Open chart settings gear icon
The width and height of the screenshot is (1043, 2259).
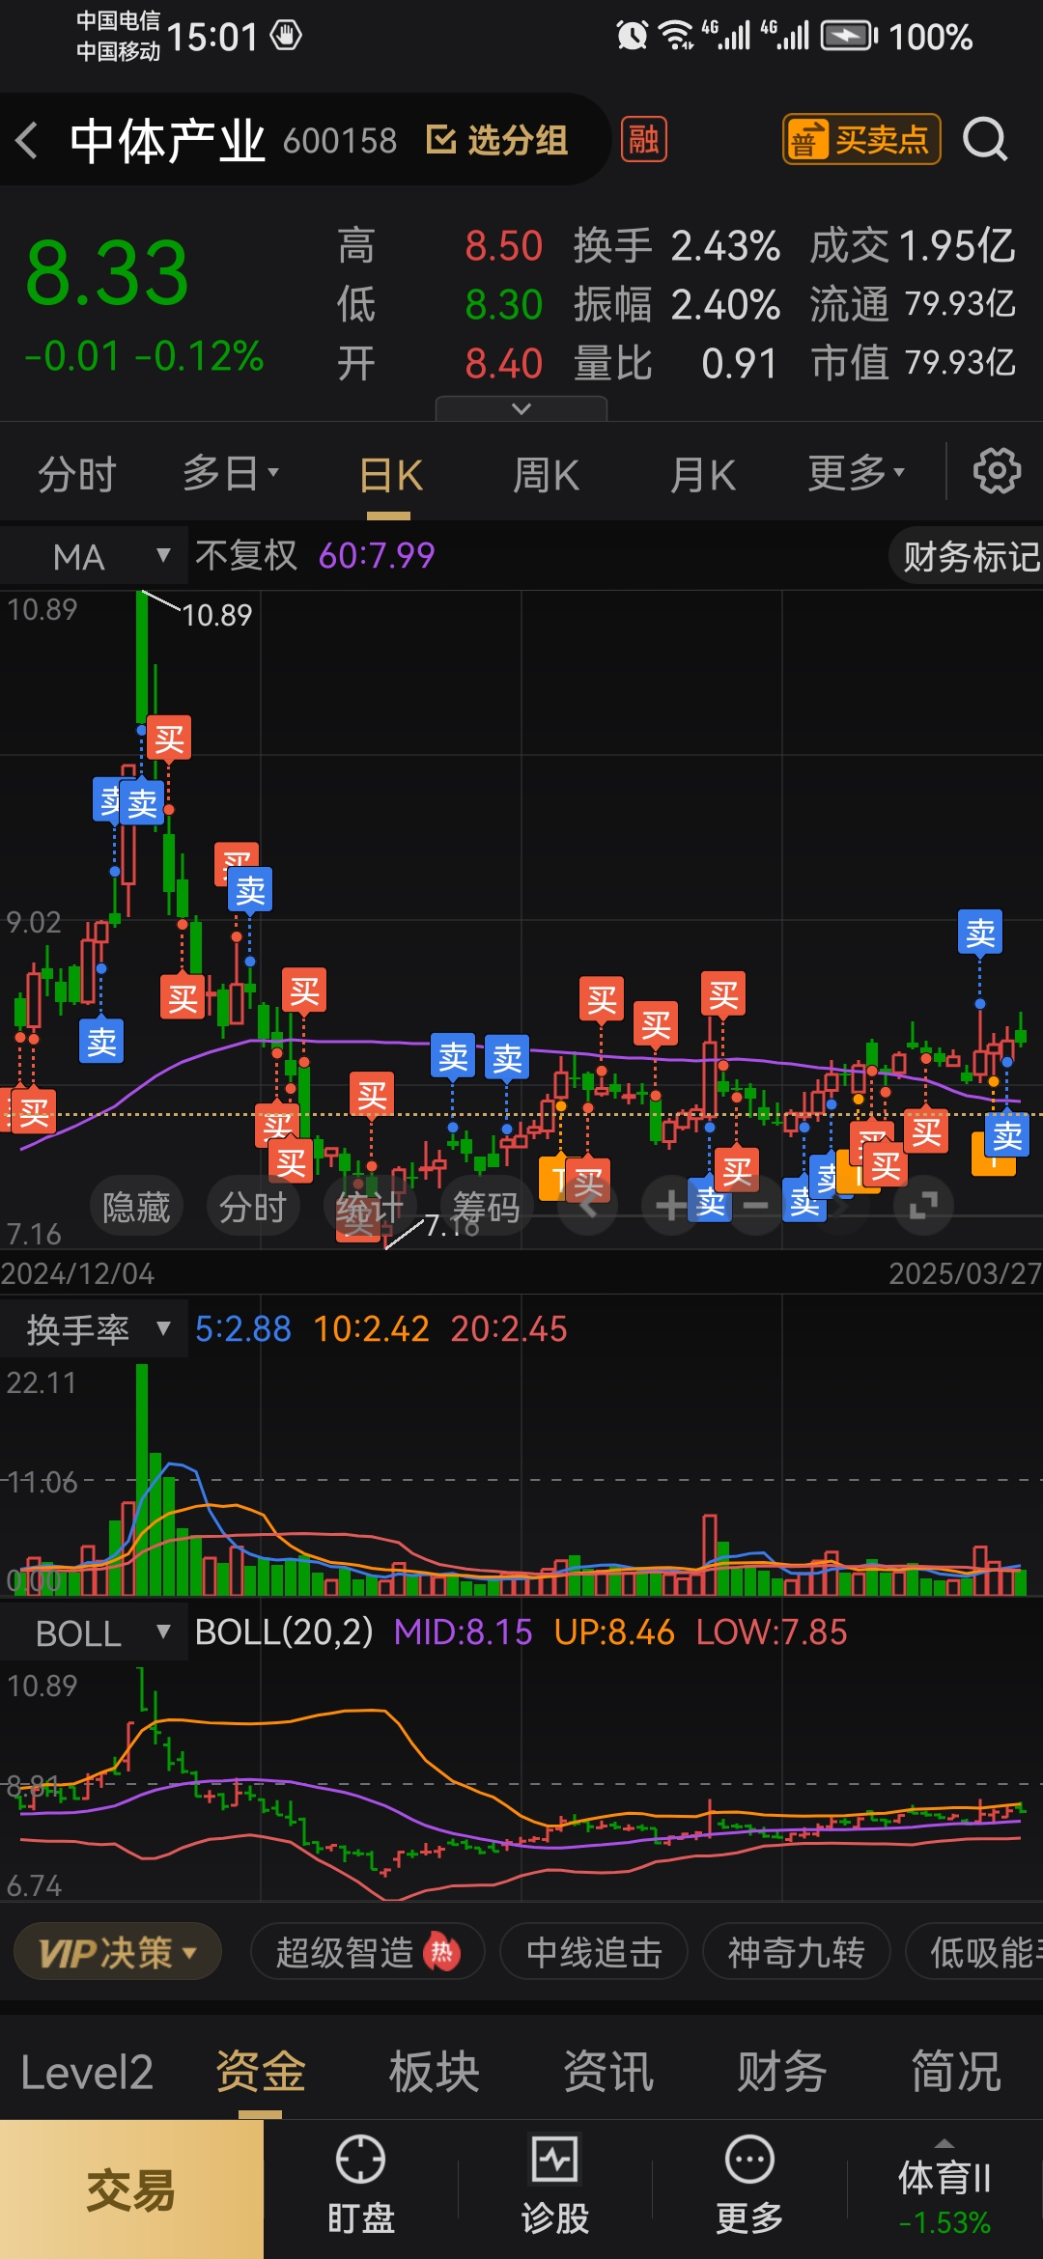(x=996, y=472)
